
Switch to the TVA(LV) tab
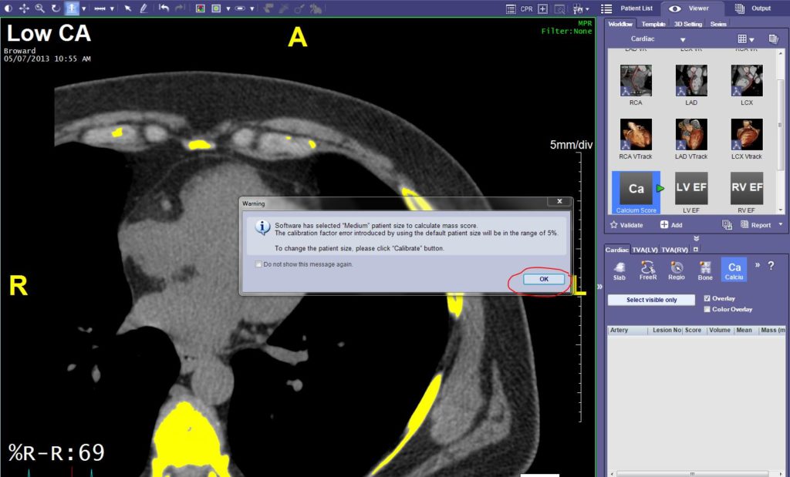click(645, 250)
